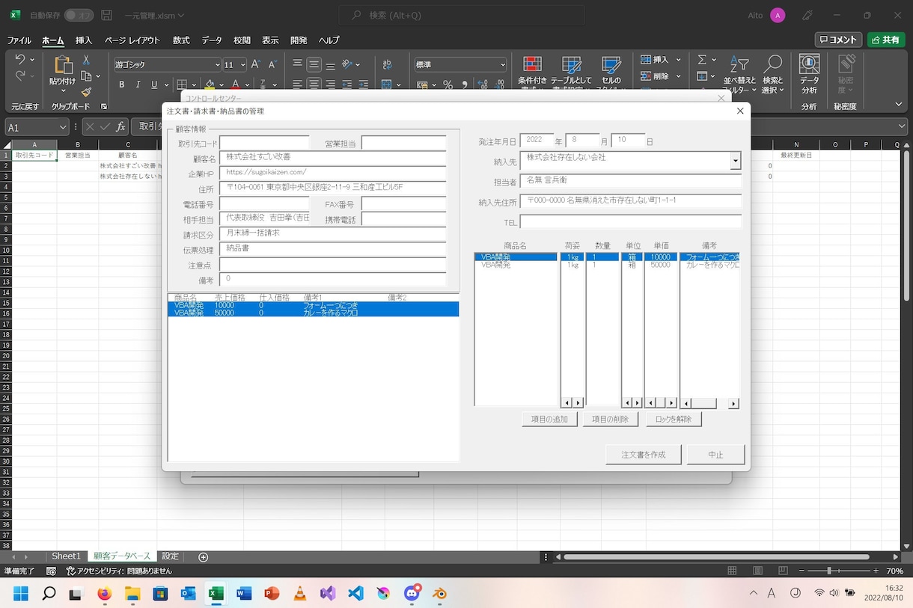Click the Paste clipboard icon
This screenshot has height=608, width=913.
coord(62,65)
